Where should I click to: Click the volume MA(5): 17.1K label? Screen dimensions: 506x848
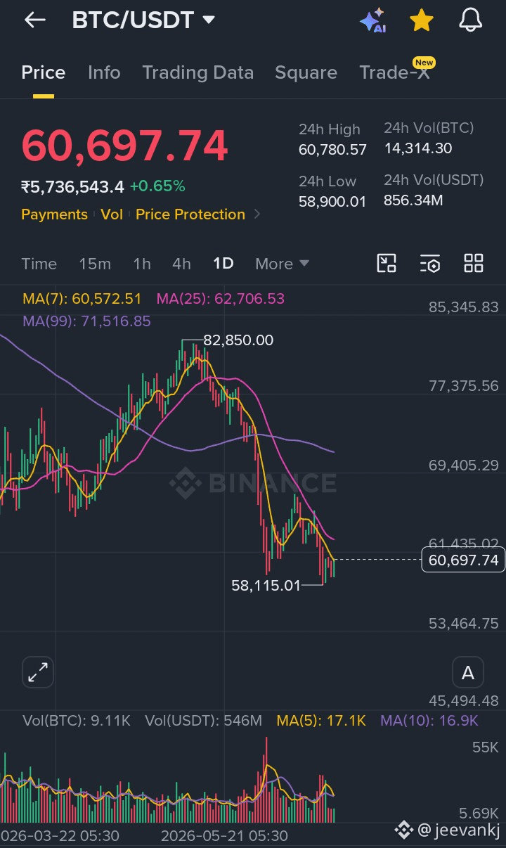pyautogui.click(x=321, y=721)
